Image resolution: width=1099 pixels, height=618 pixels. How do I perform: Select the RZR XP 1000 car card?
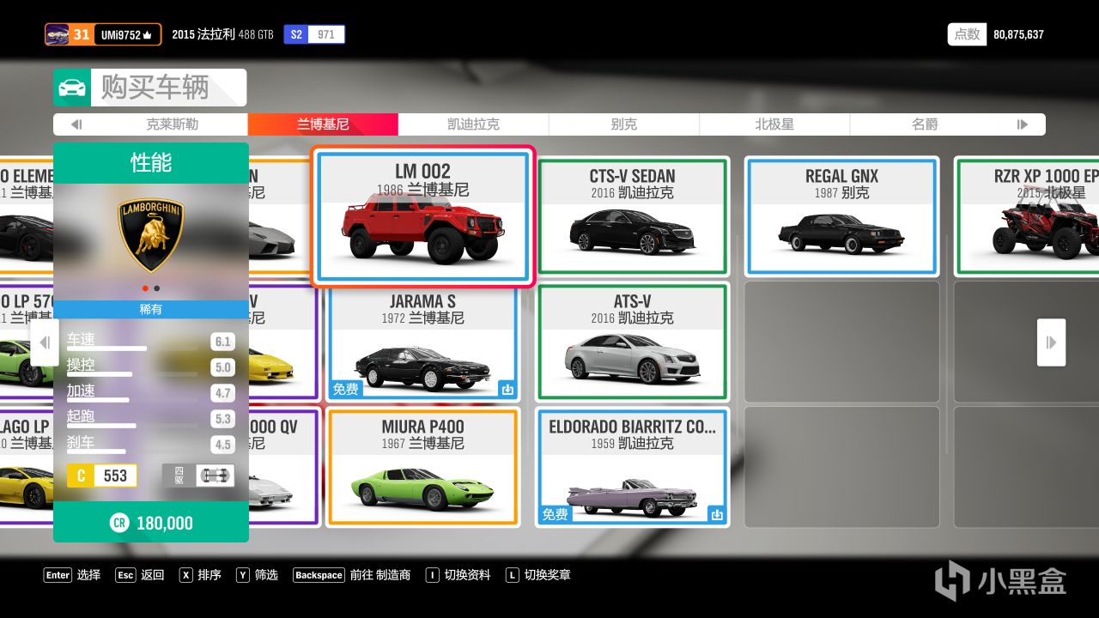pyautogui.click(x=1028, y=216)
